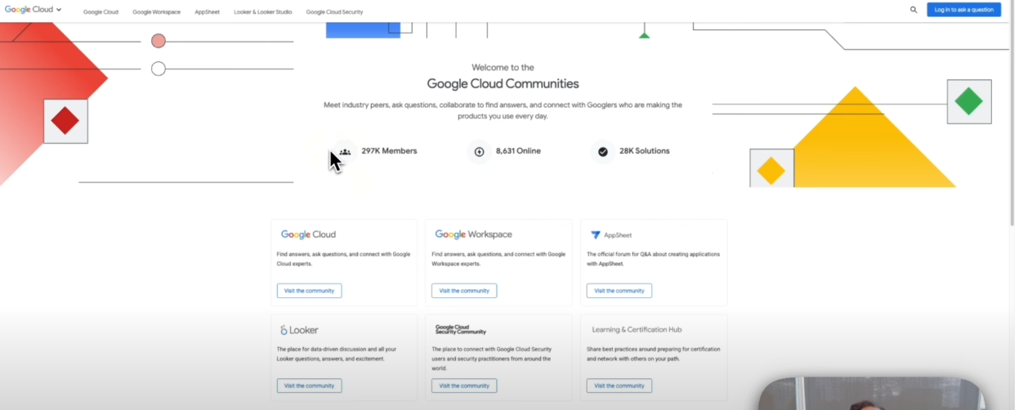Click the members people icon

[345, 151]
